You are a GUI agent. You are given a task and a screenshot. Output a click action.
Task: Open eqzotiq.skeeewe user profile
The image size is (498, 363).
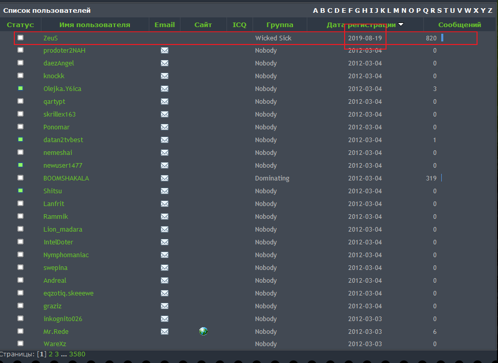(69, 293)
